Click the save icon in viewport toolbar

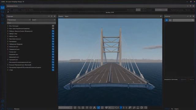[x=75, y=108]
